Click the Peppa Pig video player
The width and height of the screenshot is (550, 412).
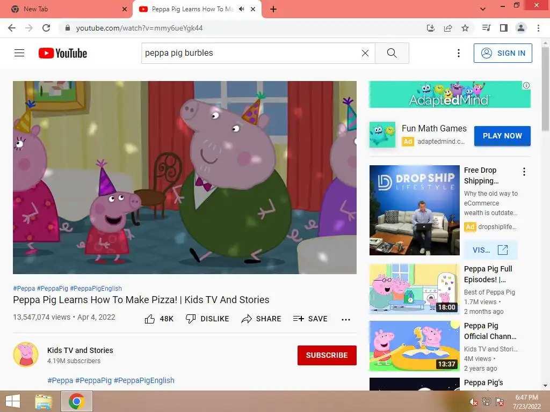tap(185, 177)
